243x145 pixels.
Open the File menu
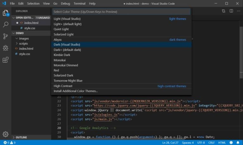(12, 3)
